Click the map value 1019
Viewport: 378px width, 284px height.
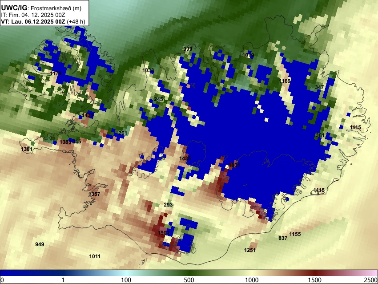(248, 55)
